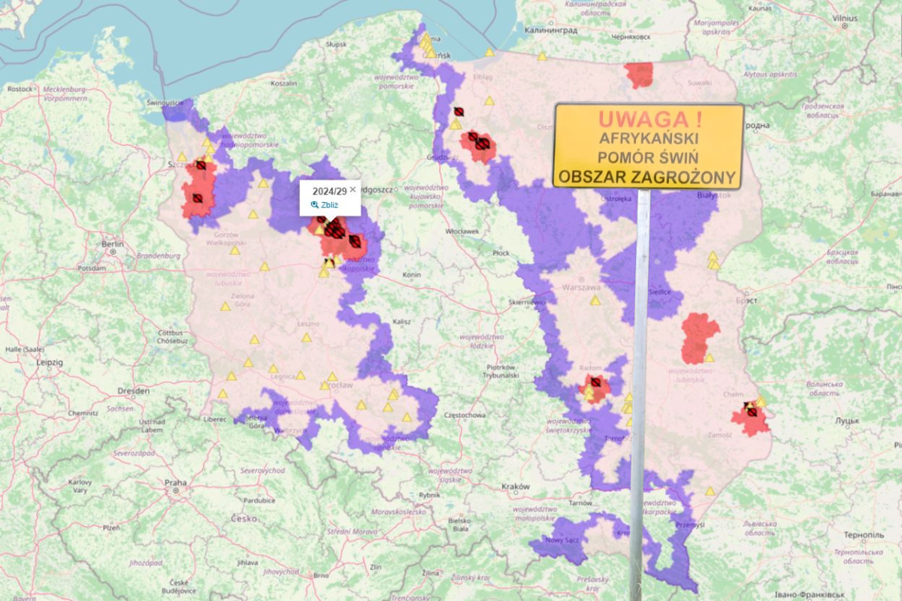Select the large red zone in lubelskie
The image size is (902, 601).
tap(698, 335)
